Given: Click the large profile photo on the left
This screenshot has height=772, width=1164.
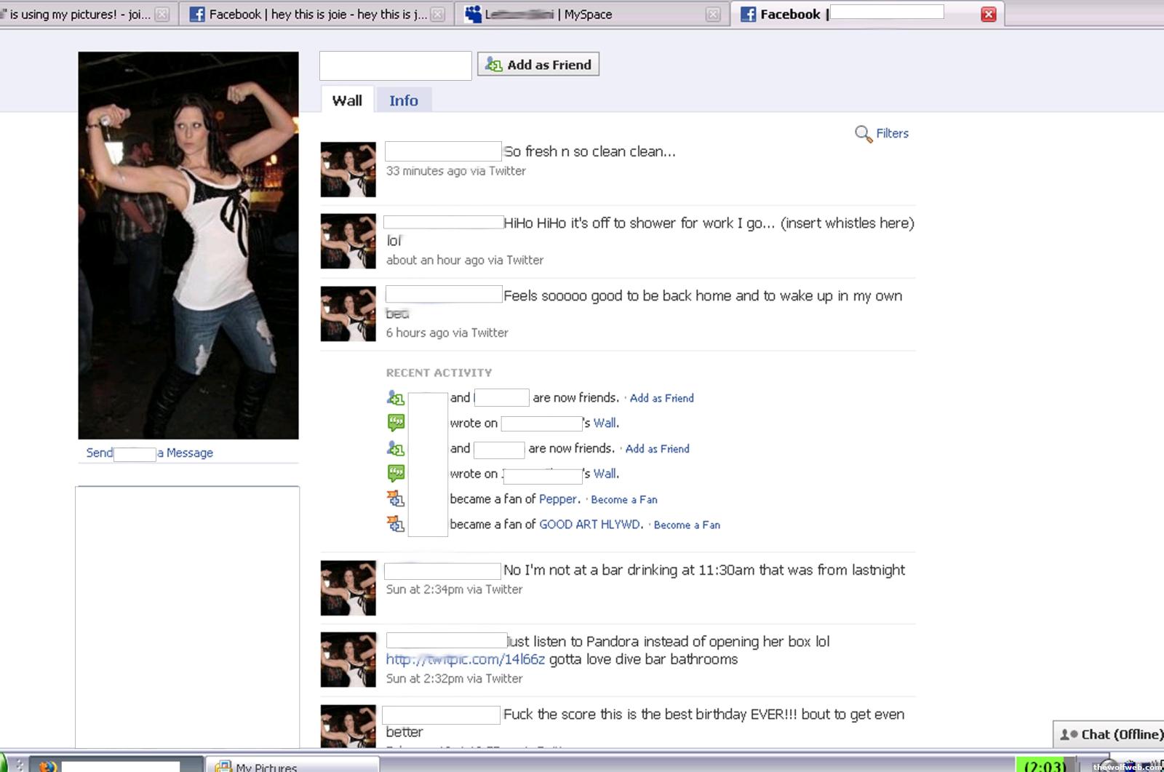Looking at the screenshot, I should pos(188,245).
